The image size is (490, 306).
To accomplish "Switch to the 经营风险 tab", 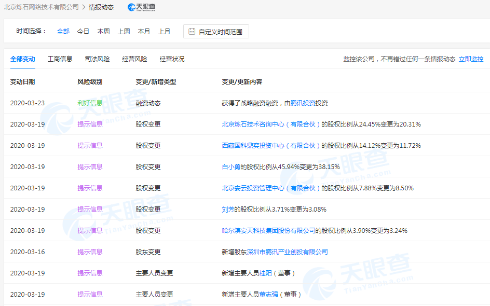I will pos(134,59).
